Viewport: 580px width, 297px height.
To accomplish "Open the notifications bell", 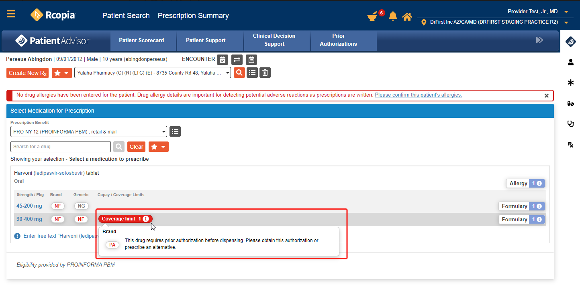I will (x=392, y=16).
